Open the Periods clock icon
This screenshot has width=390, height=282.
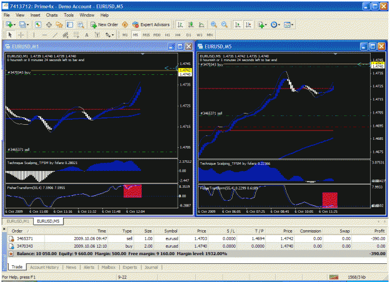click(273, 24)
